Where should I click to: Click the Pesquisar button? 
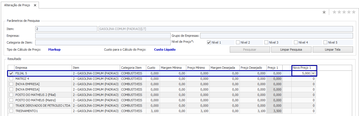(250, 50)
